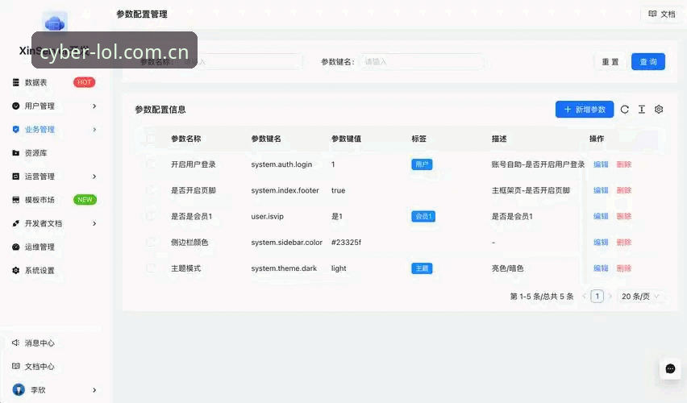The width and height of the screenshot is (687, 403).
Task: Click the 会员1 tag label
Action: click(423, 216)
